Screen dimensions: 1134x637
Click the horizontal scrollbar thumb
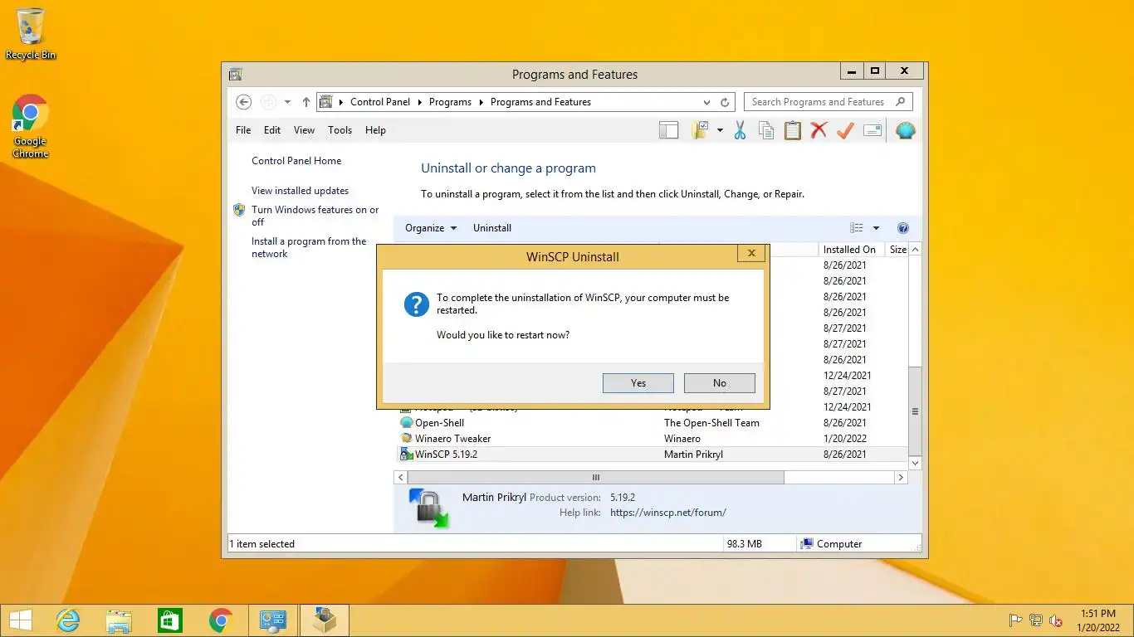point(595,478)
